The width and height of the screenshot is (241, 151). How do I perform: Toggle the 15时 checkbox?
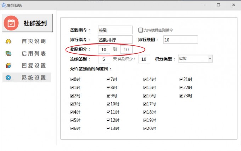(x=145, y=88)
